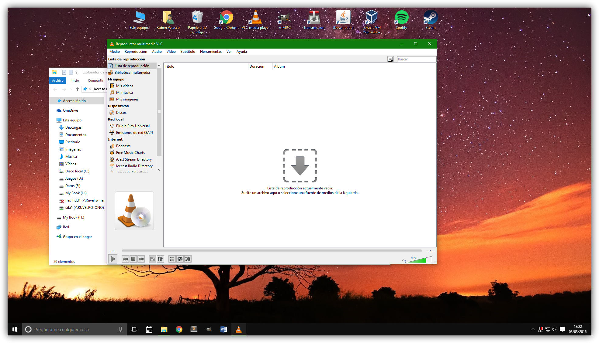Click the Stop playback button
Viewport: 599px width, 343px height.
[133, 259]
